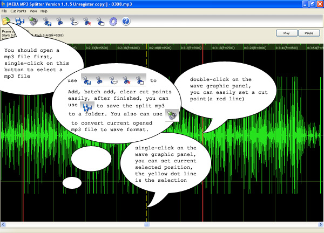Open the File menu

tap(4, 11)
